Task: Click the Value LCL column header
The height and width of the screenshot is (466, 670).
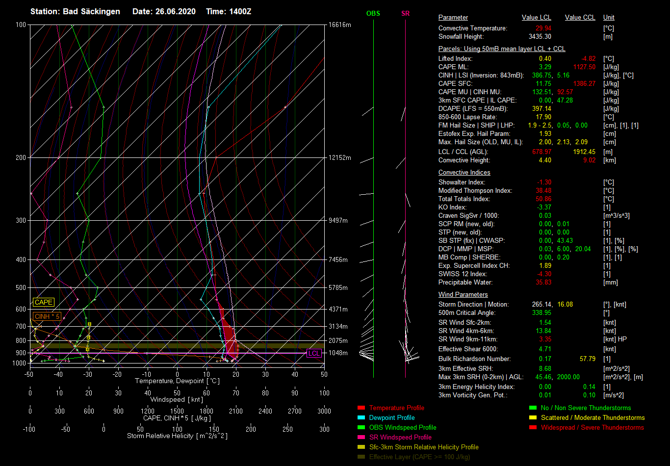Action: [536, 18]
